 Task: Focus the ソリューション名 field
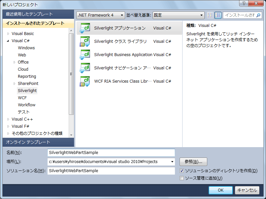[x=111, y=171]
